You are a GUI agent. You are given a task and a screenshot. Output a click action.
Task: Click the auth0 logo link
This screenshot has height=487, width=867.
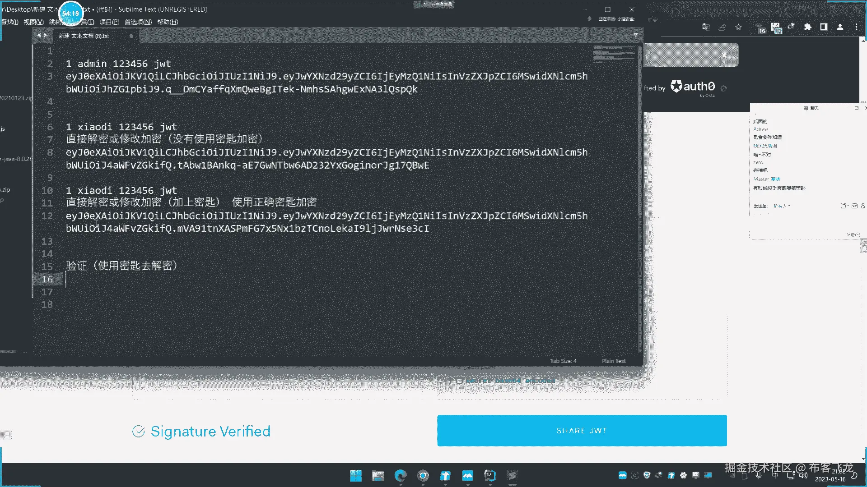[x=693, y=87]
